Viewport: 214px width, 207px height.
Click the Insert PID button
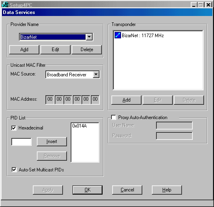pos(52,141)
